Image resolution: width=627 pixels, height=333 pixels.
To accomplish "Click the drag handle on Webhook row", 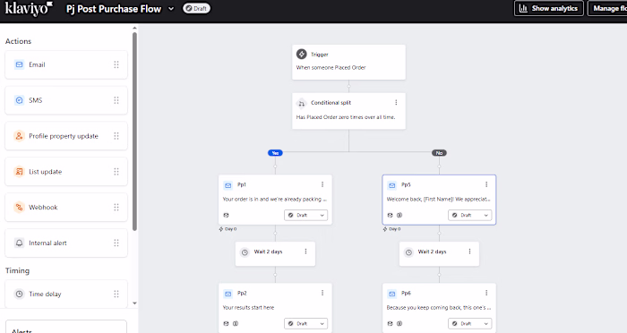I will (x=116, y=207).
